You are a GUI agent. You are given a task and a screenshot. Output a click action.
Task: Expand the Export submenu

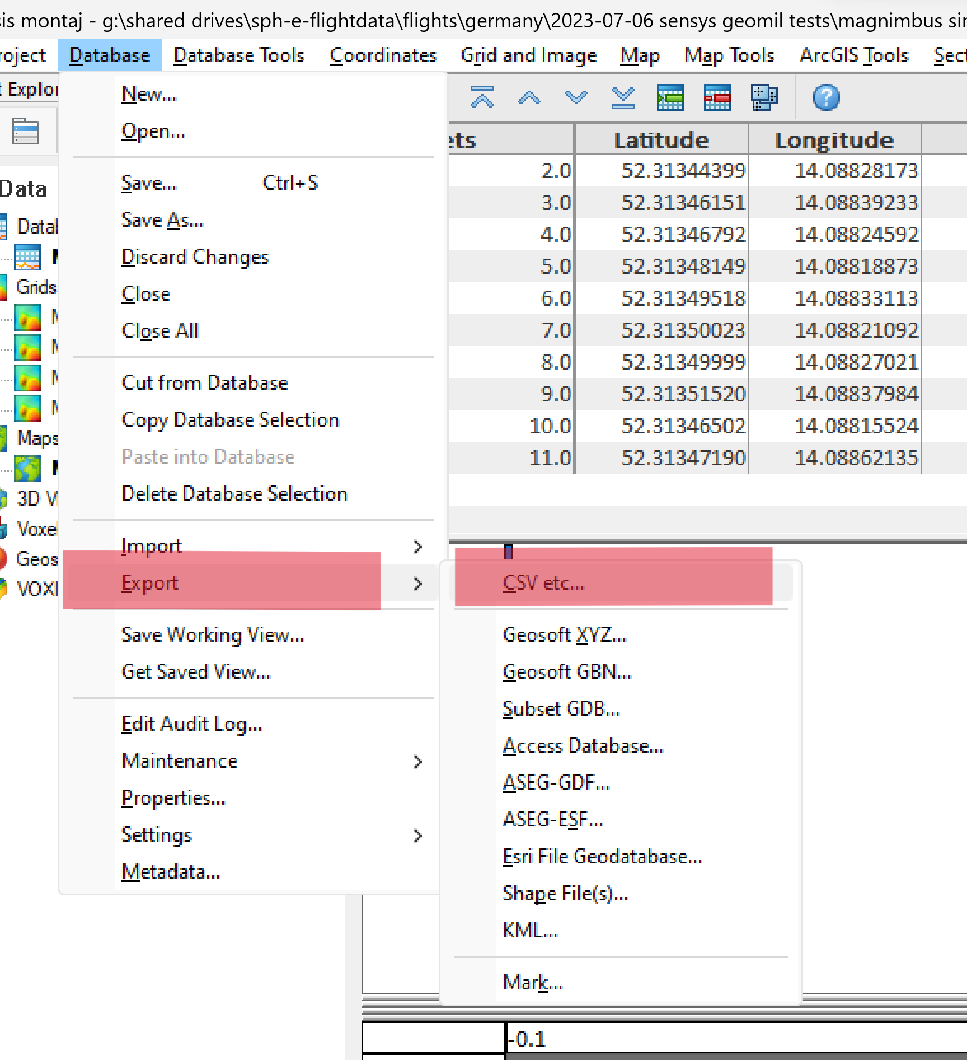pyautogui.click(x=253, y=583)
